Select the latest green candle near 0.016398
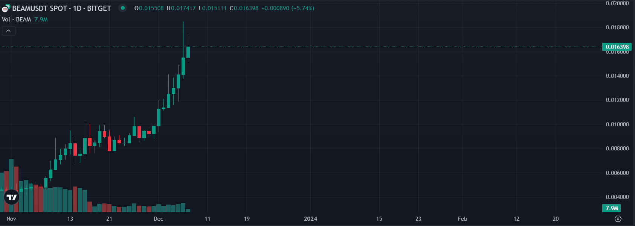Screen dimensions: 635x226 tap(188, 52)
